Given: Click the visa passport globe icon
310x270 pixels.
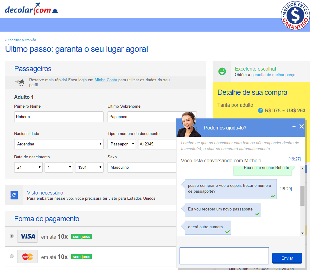Looking at the screenshot, I should pos(14,195).
